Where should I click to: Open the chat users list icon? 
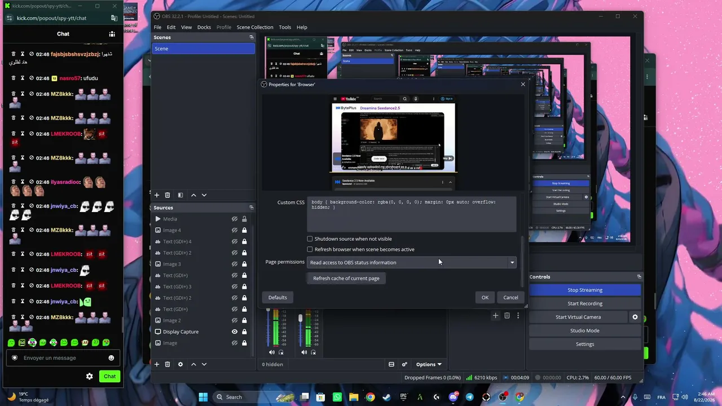(112, 34)
